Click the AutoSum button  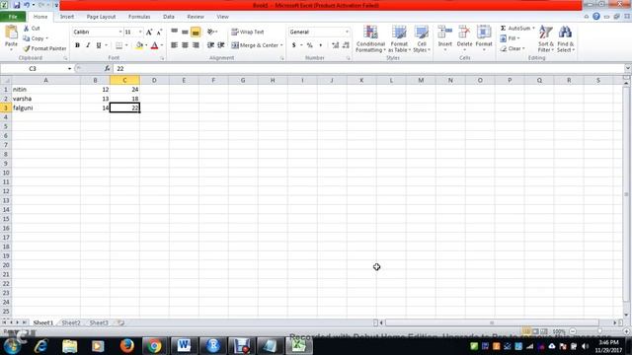click(515, 29)
